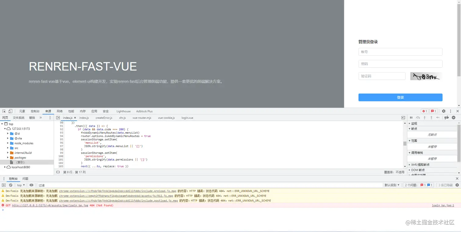
Task: Step into next function call
Action: 424,118
